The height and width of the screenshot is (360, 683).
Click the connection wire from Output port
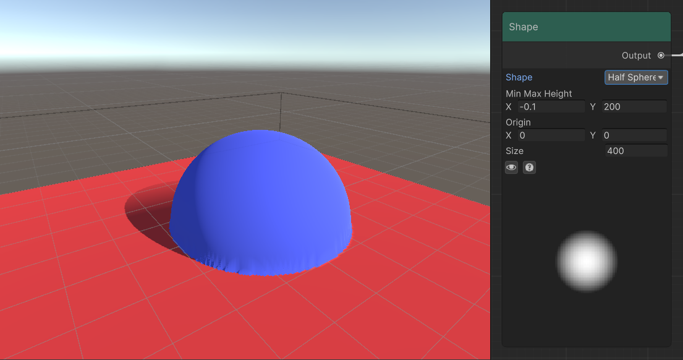coord(675,55)
